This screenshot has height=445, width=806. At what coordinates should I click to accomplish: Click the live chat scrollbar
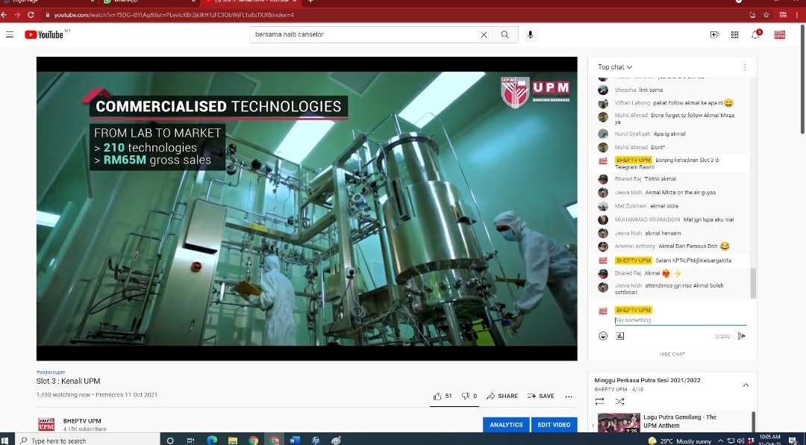(753, 283)
